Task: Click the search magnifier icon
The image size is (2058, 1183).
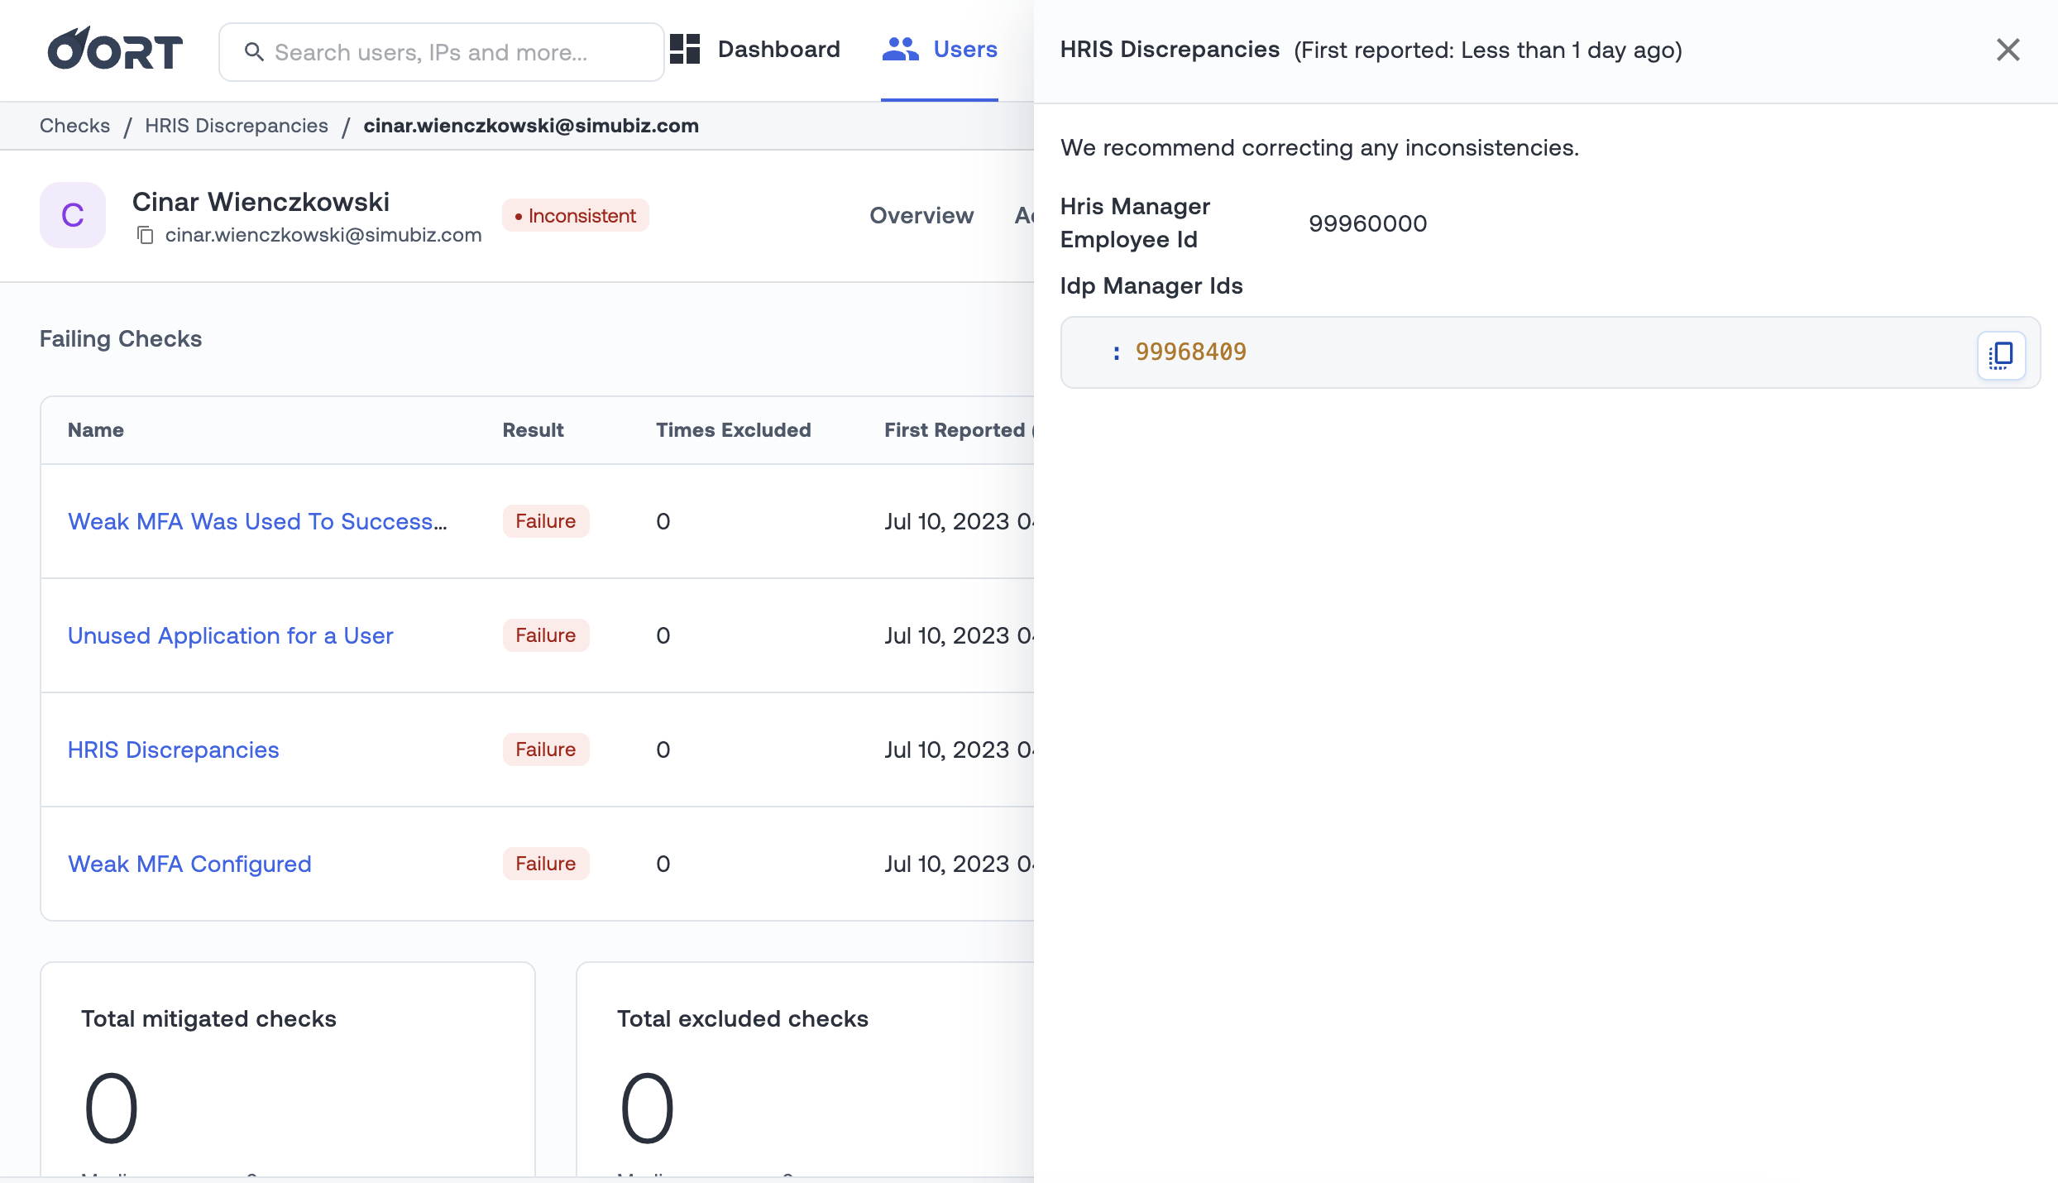Action: (x=254, y=52)
